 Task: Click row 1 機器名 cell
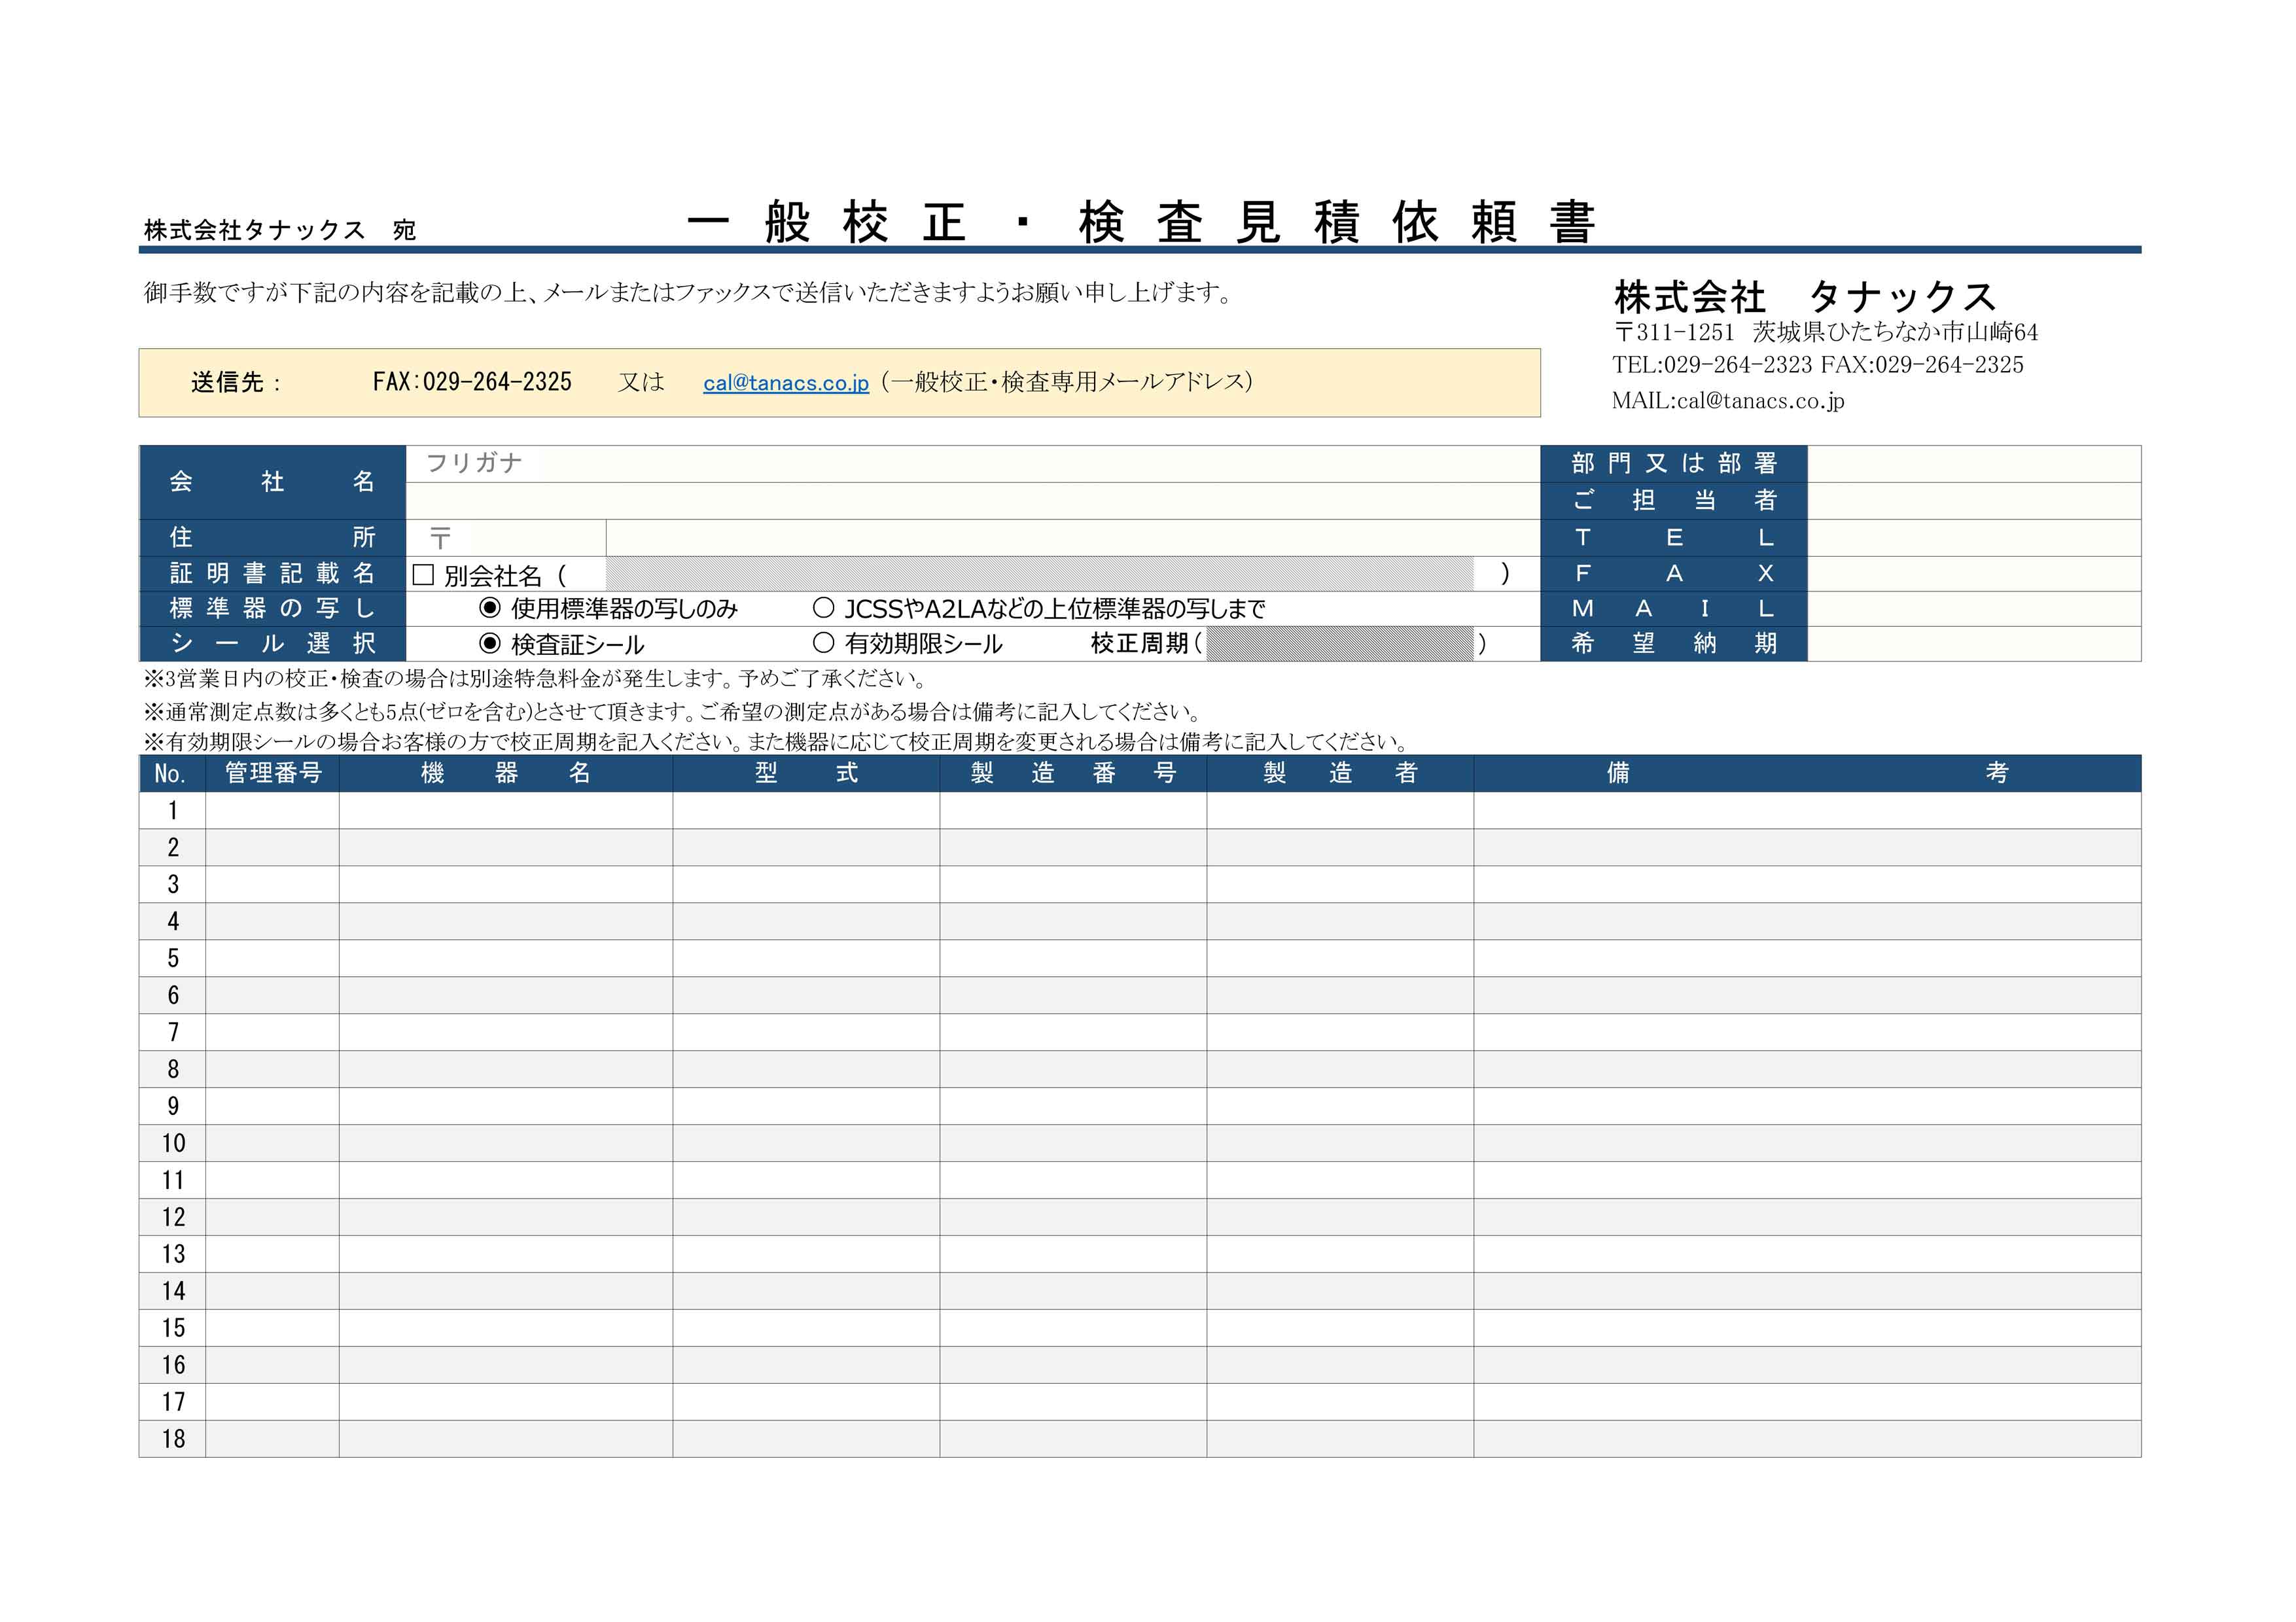pyautogui.click(x=506, y=810)
